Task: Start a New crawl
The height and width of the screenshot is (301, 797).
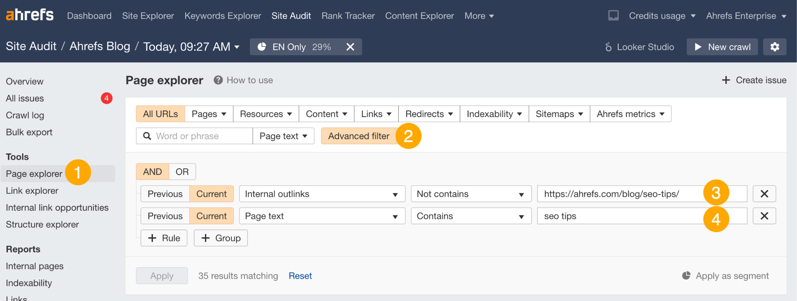Action: point(722,47)
